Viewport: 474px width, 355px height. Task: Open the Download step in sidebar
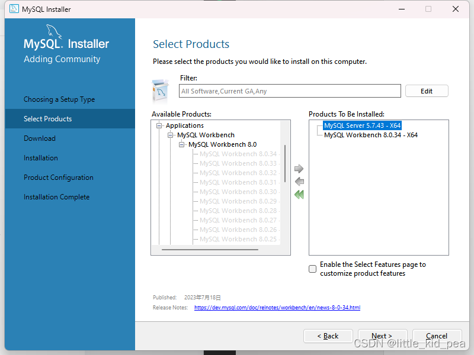pos(40,138)
